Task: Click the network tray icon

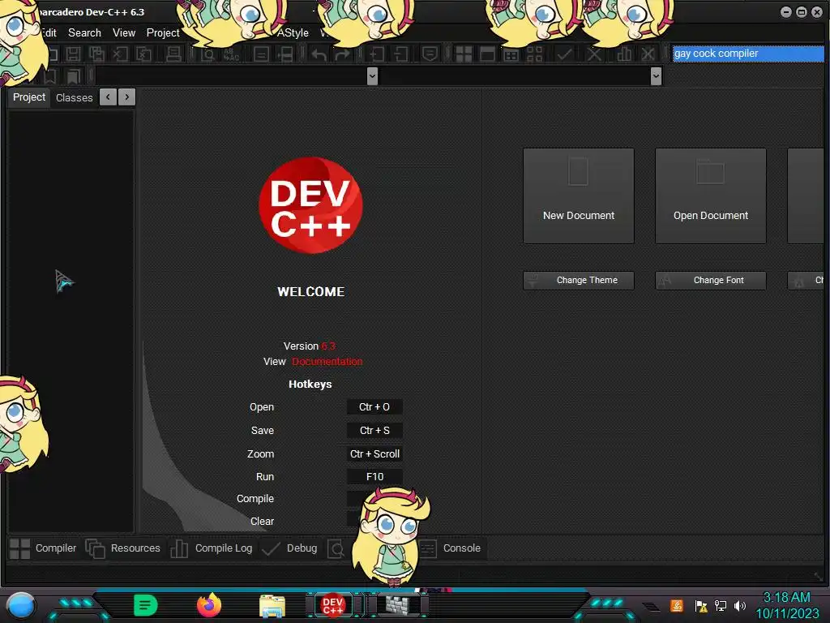Action: (721, 605)
